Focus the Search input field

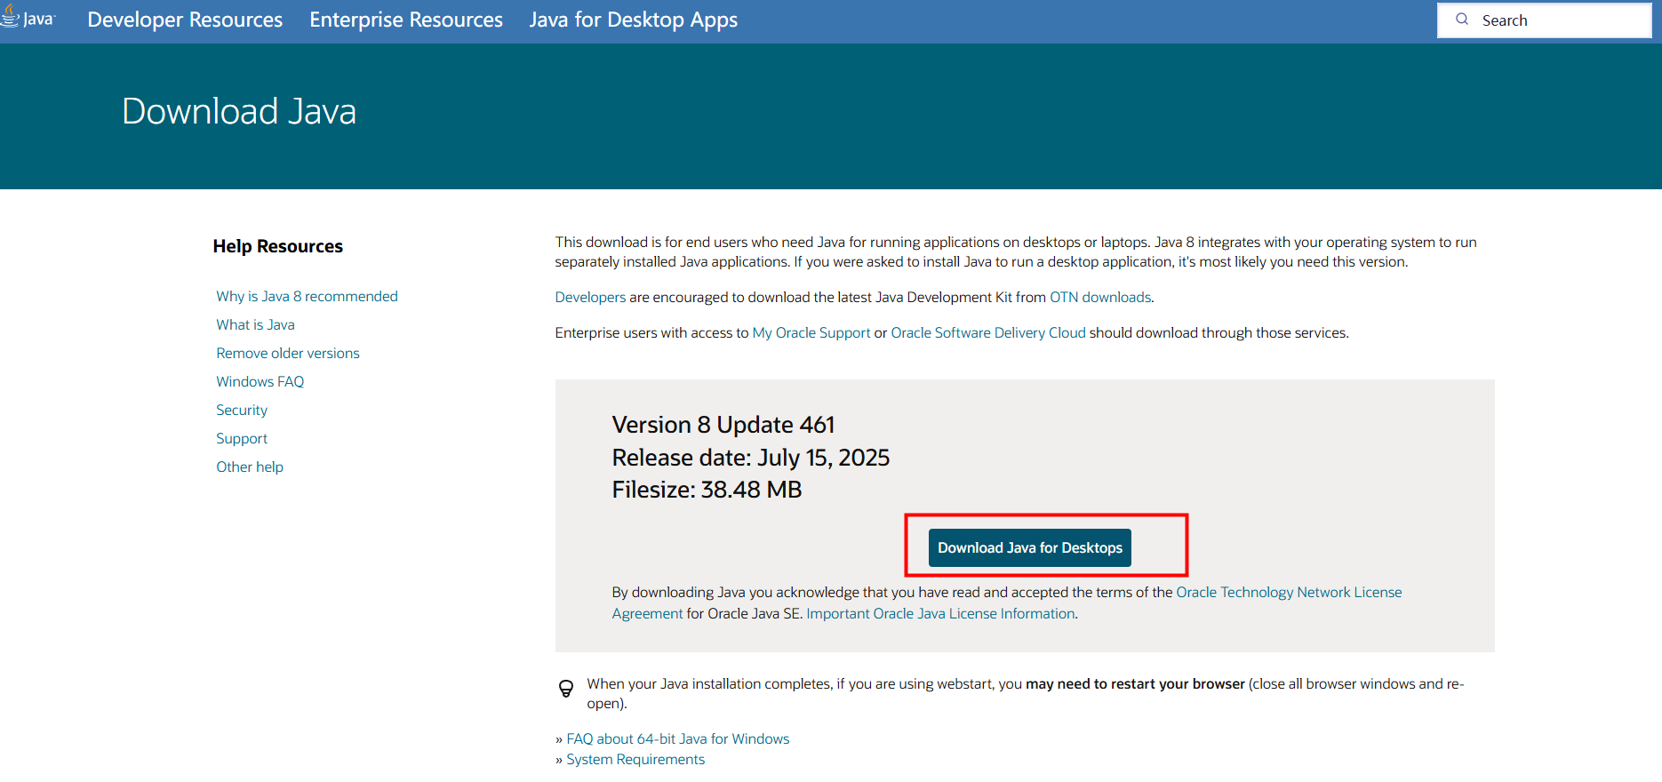click(1545, 20)
